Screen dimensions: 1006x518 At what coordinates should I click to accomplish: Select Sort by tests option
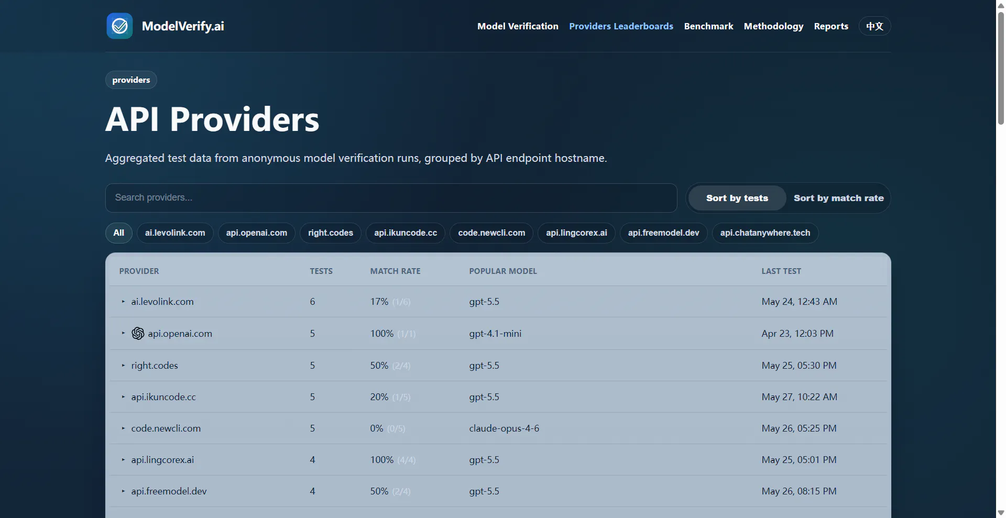click(x=737, y=198)
